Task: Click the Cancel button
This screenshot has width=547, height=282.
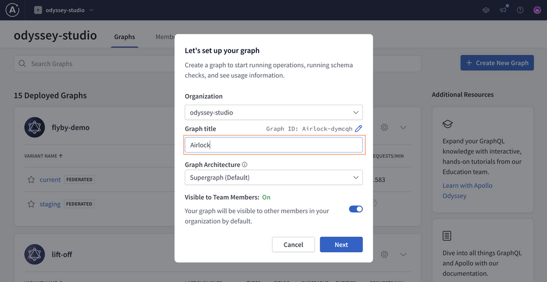Action: coord(293,244)
